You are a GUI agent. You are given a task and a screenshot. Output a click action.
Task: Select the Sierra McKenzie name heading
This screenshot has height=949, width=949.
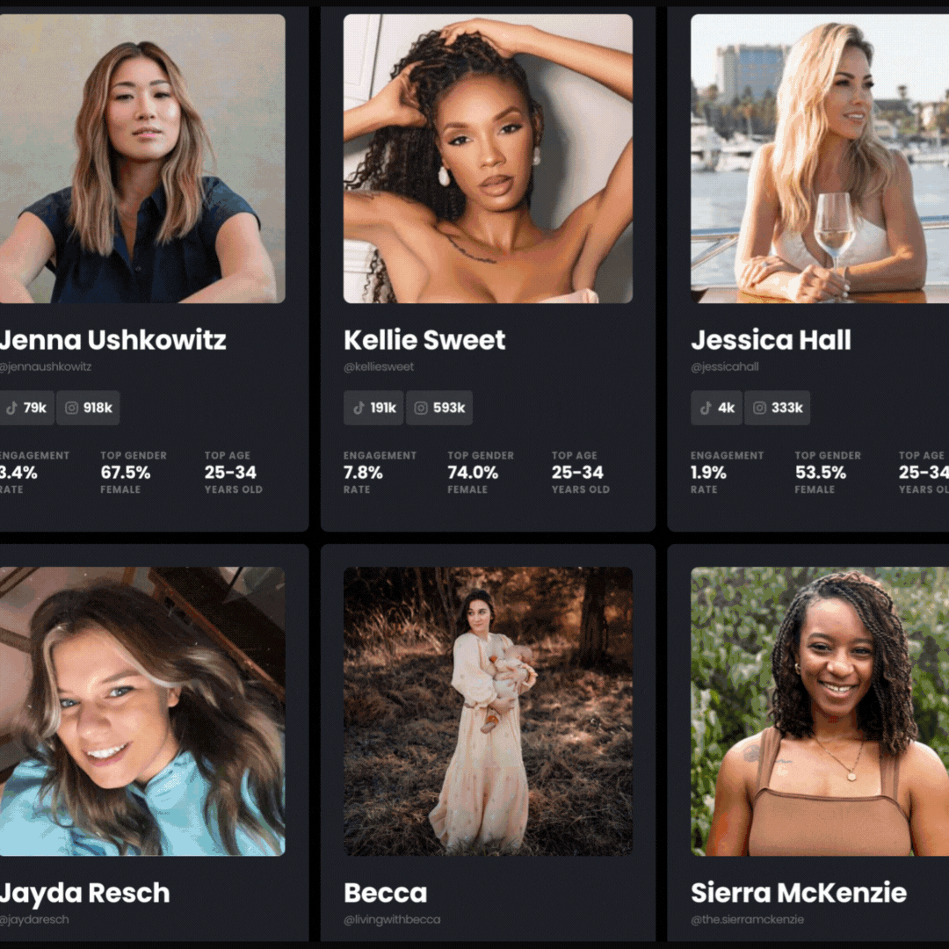pyautogui.click(x=798, y=893)
